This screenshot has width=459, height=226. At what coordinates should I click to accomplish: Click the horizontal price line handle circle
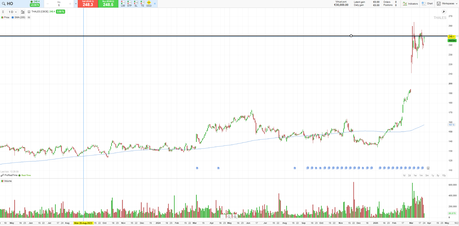(351, 36)
